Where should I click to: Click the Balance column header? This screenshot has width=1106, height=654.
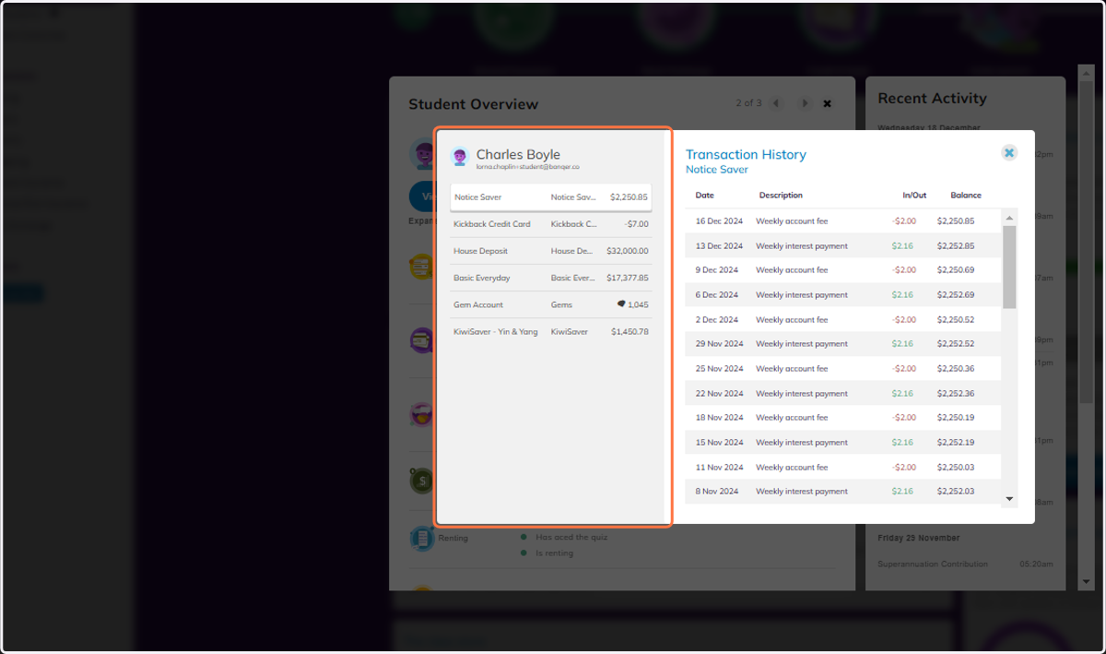click(966, 196)
